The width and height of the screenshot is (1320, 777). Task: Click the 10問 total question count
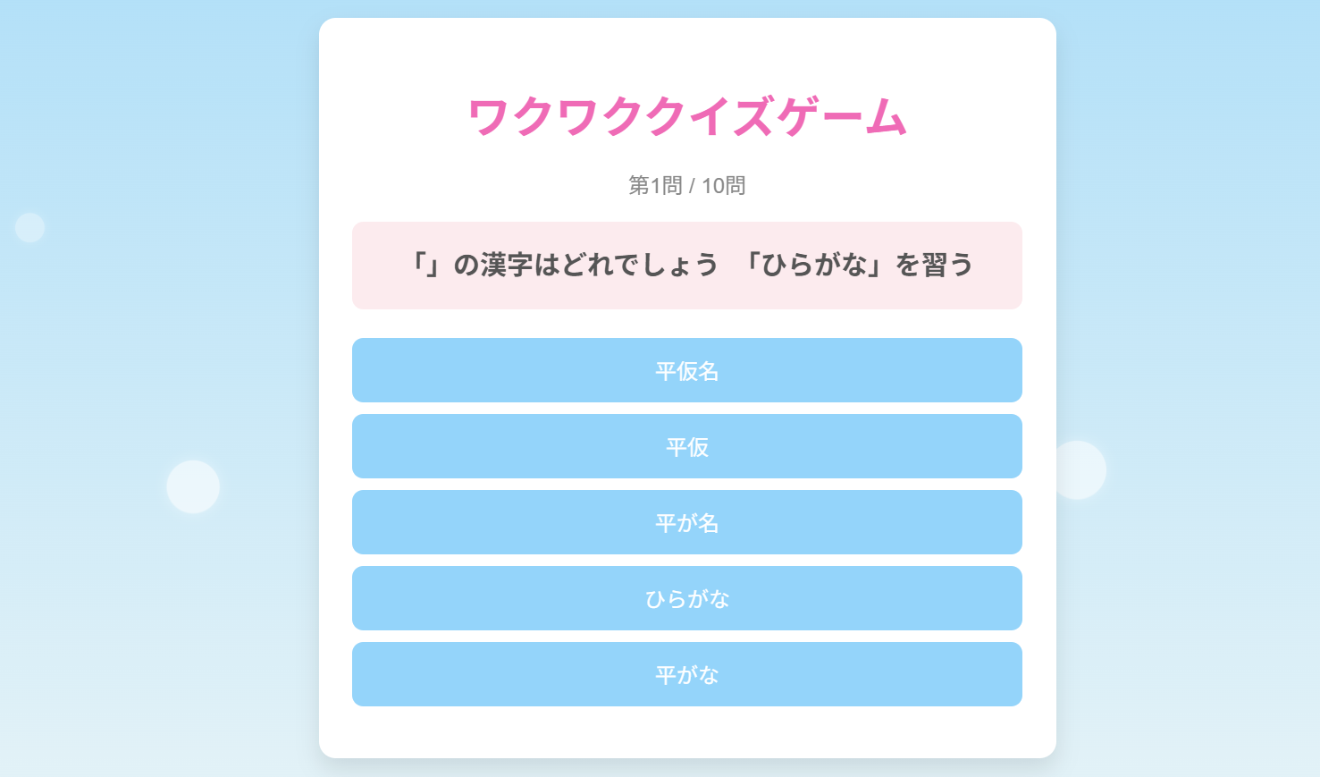pyautogui.click(x=723, y=185)
